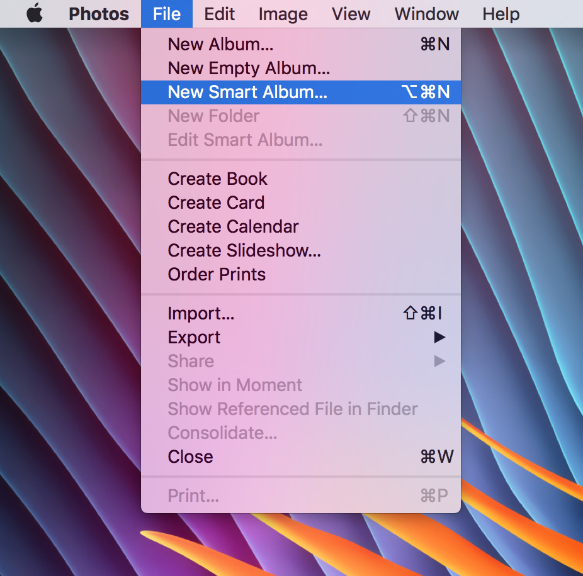583x576 pixels.
Task: Choose New Smart Album entry
Action: [x=247, y=92]
